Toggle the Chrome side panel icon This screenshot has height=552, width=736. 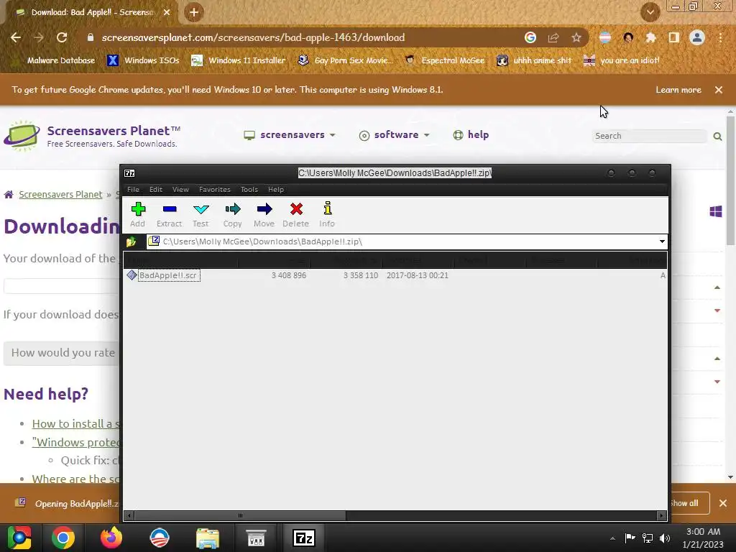point(674,37)
